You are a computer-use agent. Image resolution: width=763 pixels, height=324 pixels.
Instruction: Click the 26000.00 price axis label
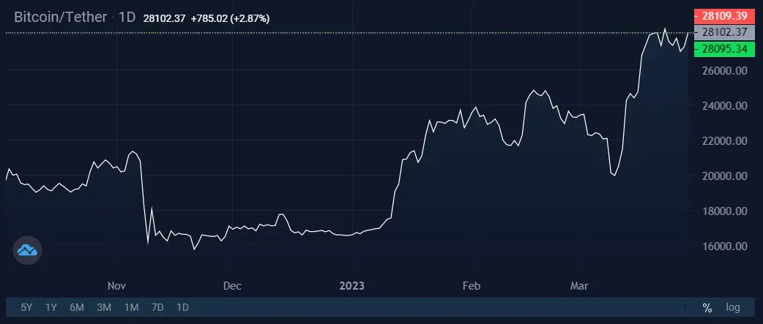724,70
